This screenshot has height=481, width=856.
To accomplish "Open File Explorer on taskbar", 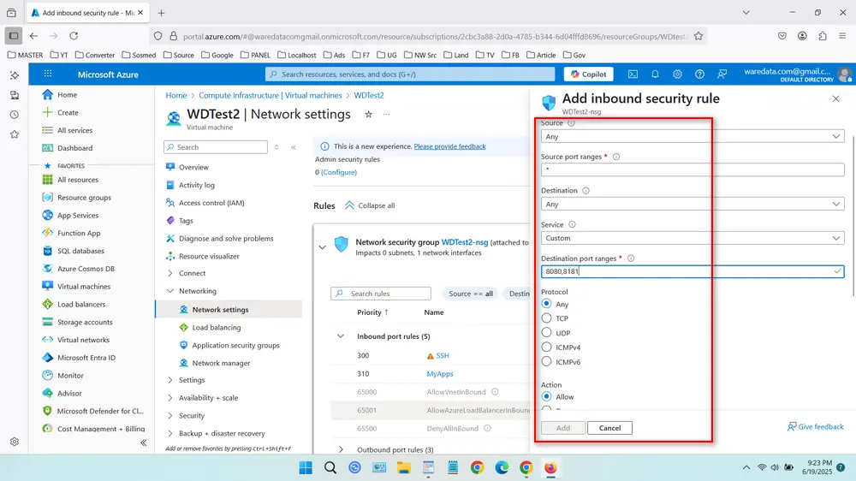I will (403, 468).
